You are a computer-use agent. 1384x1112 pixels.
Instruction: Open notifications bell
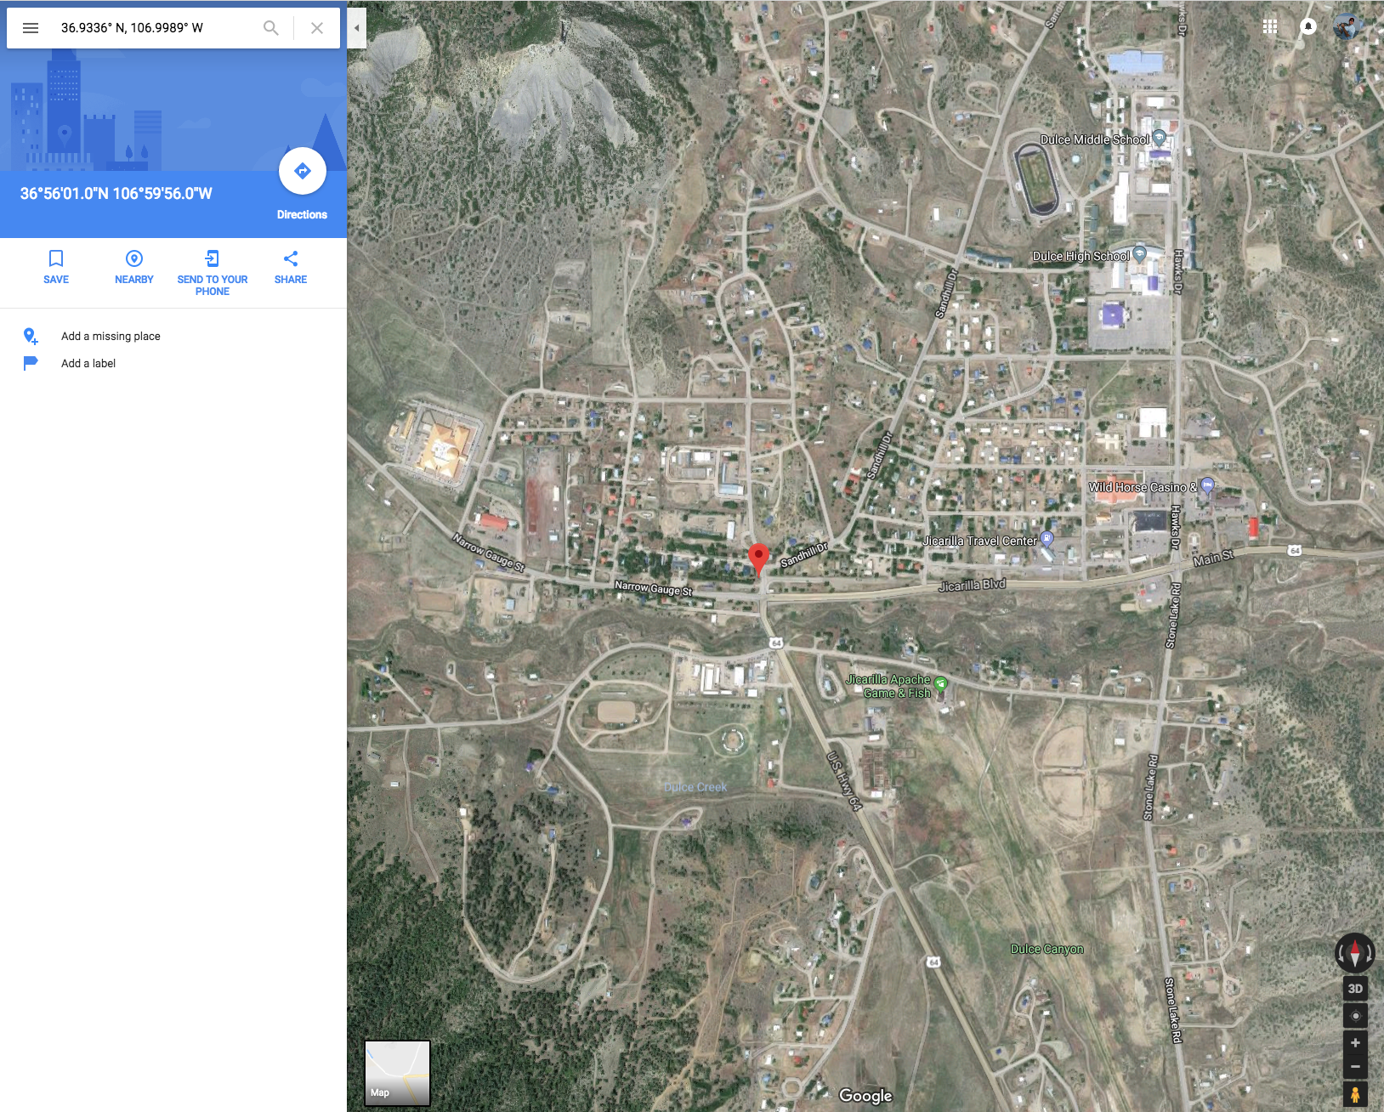[x=1308, y=26]
